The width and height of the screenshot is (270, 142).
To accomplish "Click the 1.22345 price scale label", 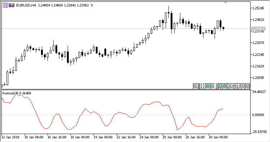I will tap(258, 55).
